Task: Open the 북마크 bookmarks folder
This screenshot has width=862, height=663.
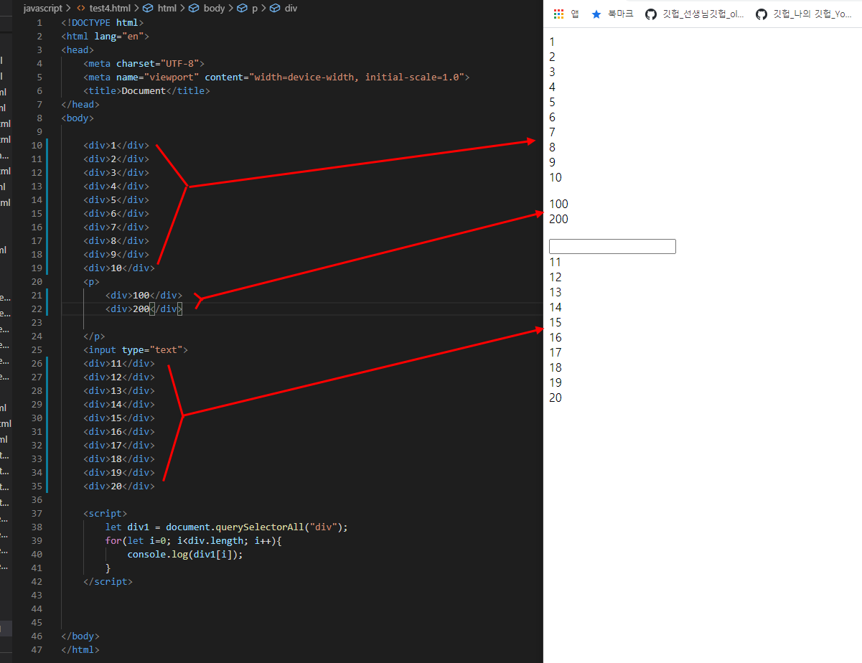Action: [621, 14]
